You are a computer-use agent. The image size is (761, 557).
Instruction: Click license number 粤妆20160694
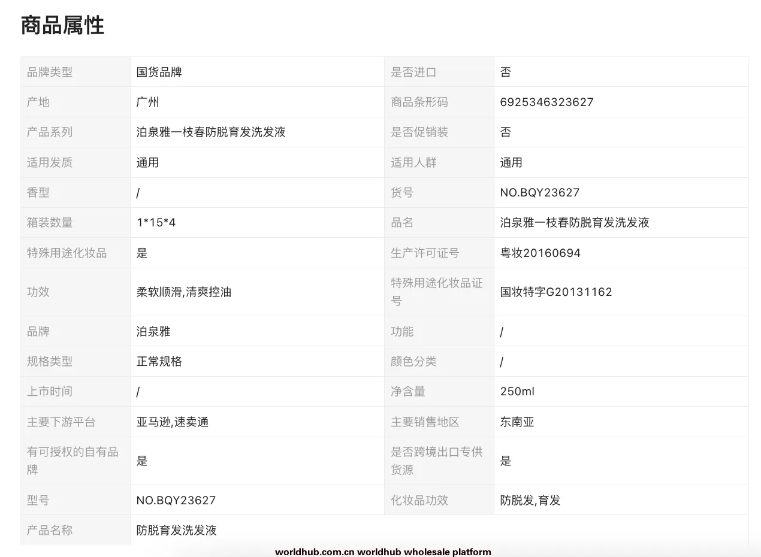[x=540, y=253]
